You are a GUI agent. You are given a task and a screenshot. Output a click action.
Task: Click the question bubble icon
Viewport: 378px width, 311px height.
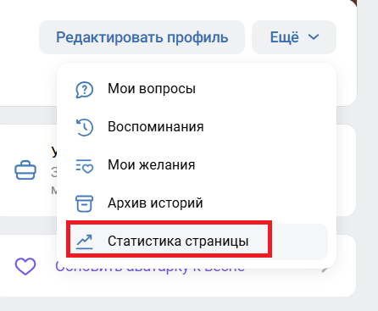click(x=84, y=90)
